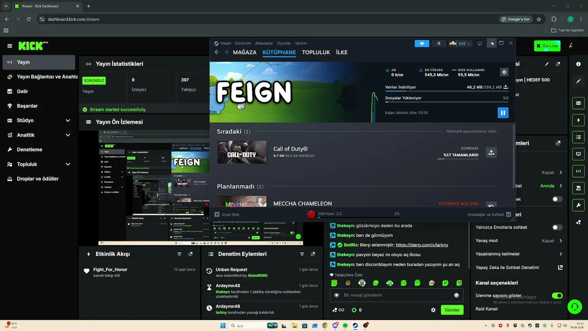Open the info icon in Kick's right toolbar
588x331 pixels.
578,64
